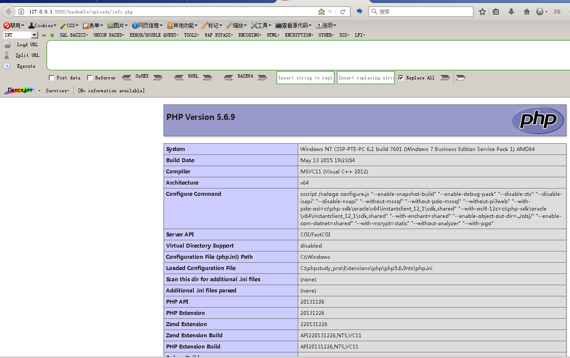This screenshot has height=358, width=570.
Task: Click BASE64 encode right arrow
Action: pyautogui.click(x=262, y=78)
